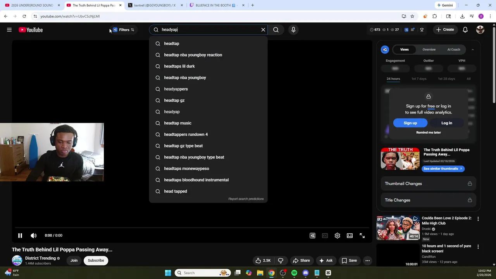Click the blue Sign up button
Screen dimensions: 496x279
tap(410, 123)
